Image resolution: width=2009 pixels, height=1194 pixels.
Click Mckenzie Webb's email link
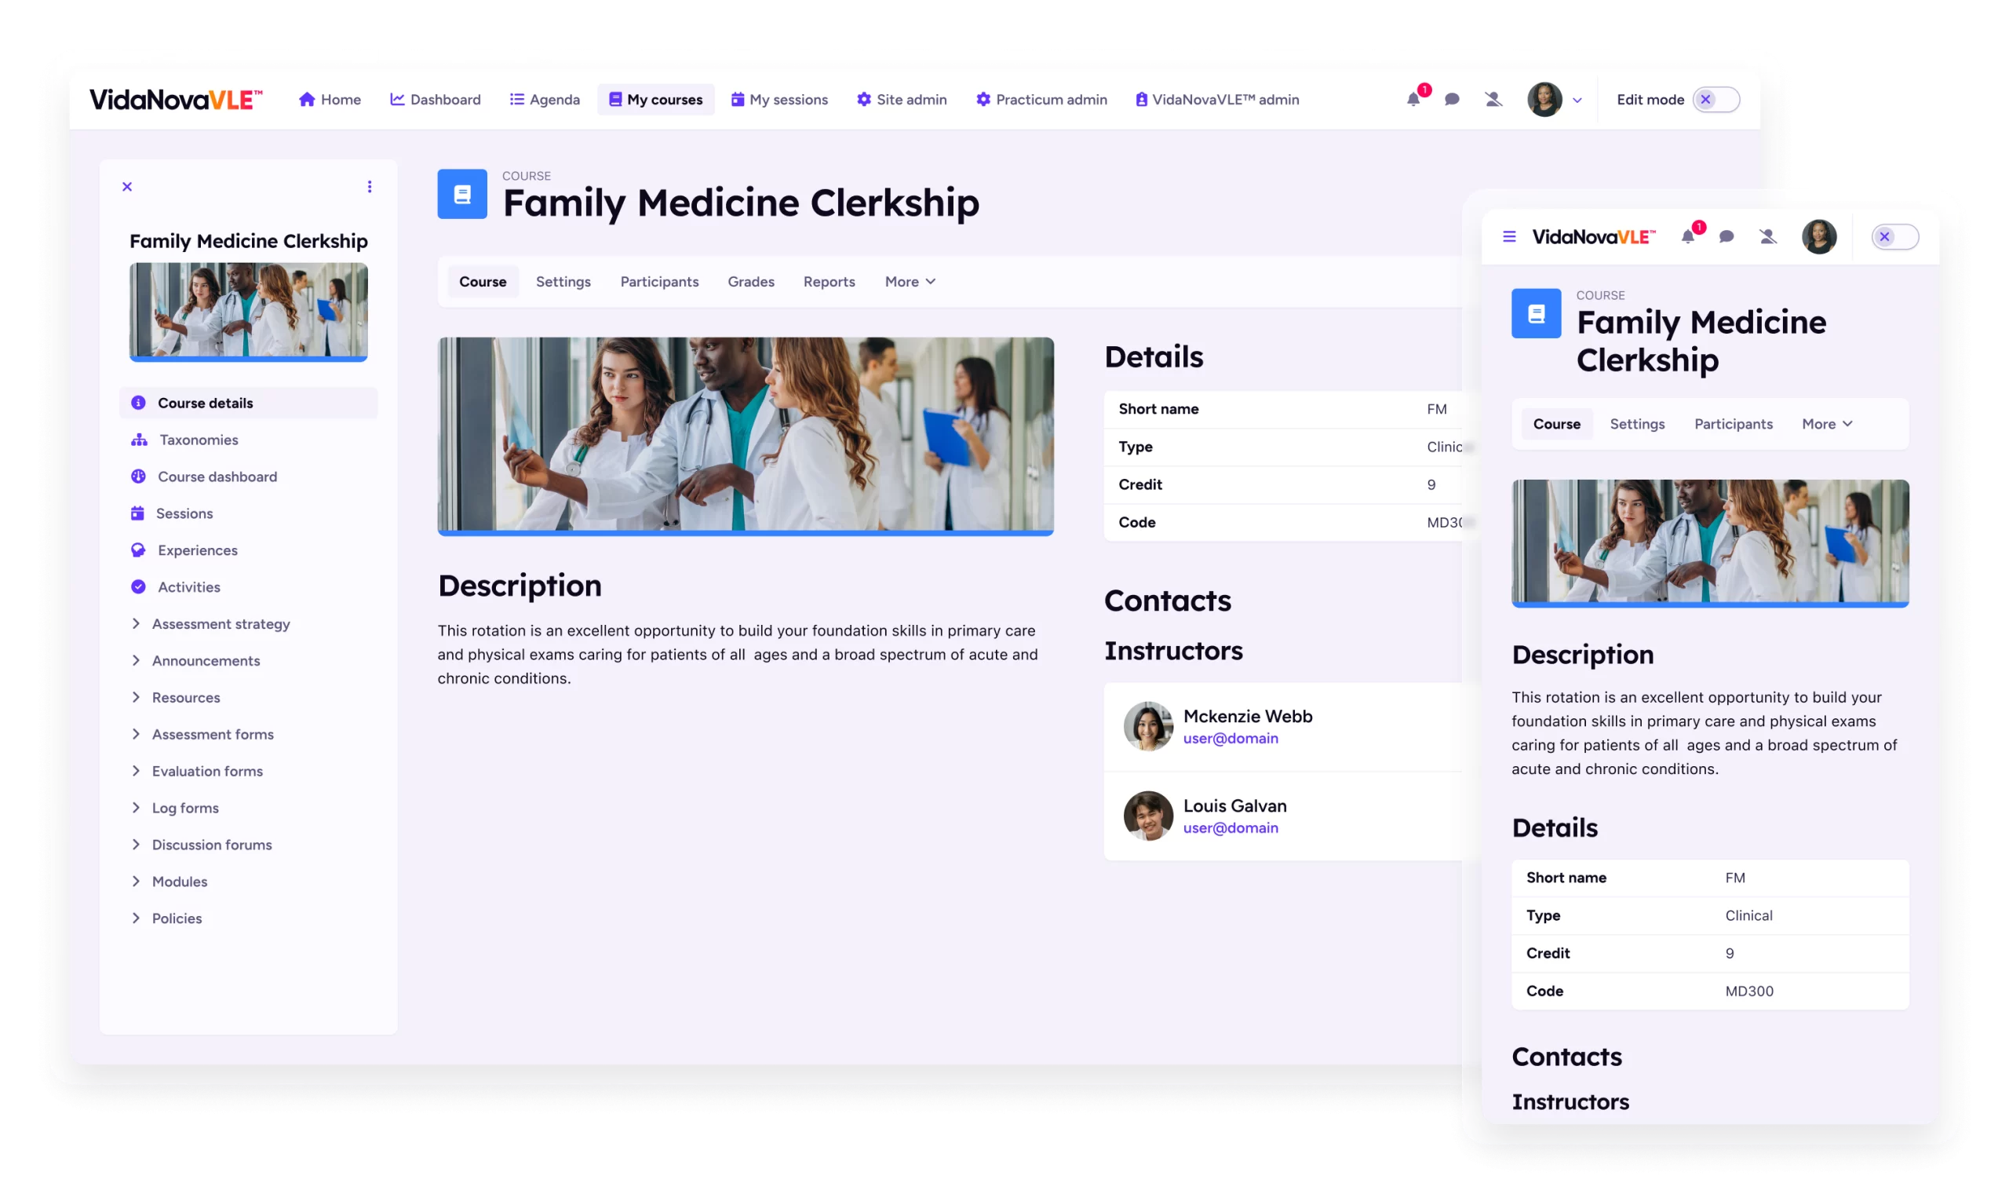click(x=1230, y=738)
